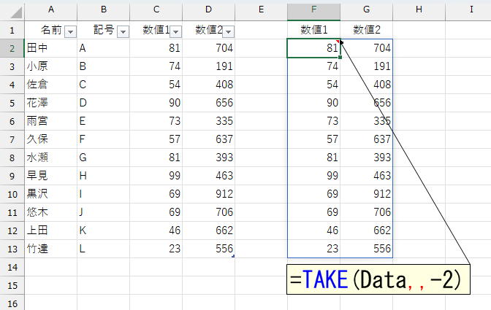
Task: Click value 704 in column D
Action: pyautogui.click(x=209, y=48)
